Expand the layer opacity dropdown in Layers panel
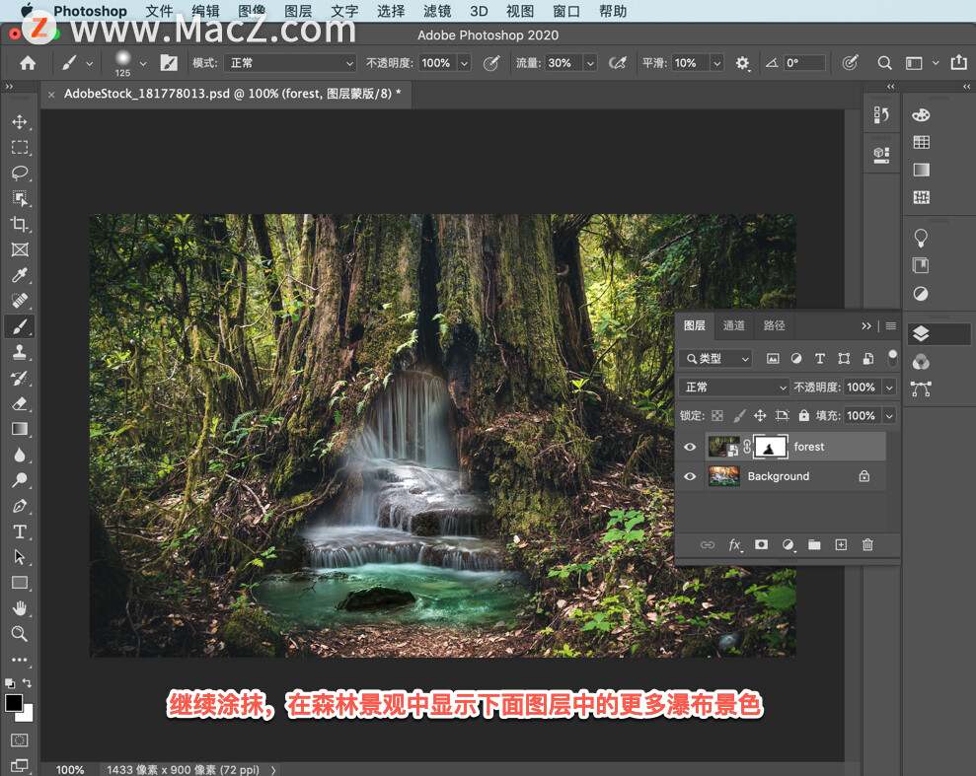This screenshot has height=776, width=976. [889, 388]
